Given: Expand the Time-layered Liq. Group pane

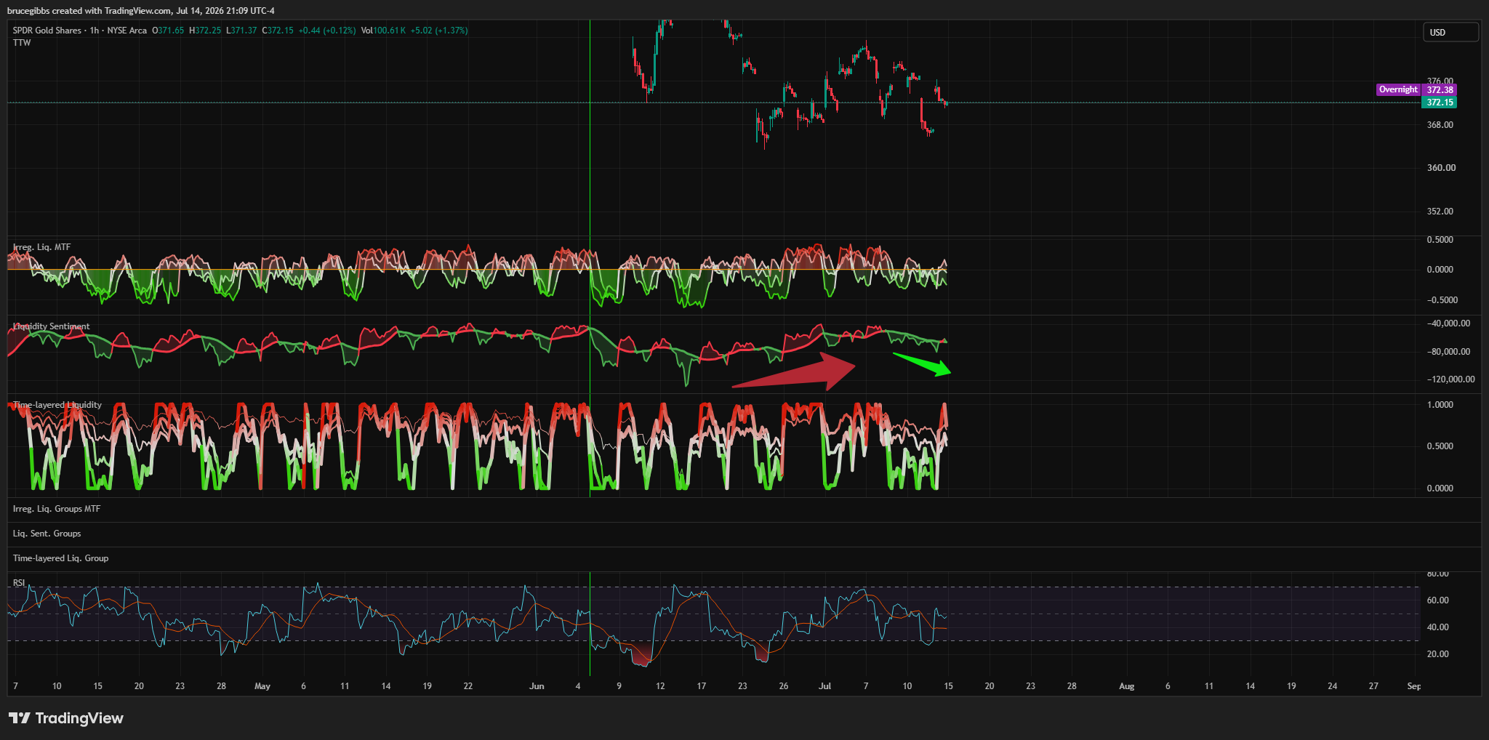Looking at the screenshot, I should click(60, 558).
